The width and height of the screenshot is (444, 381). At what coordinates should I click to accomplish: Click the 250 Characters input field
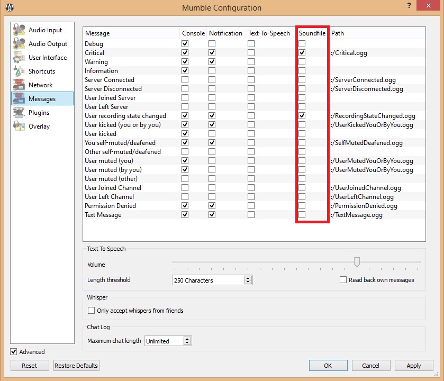209,280
